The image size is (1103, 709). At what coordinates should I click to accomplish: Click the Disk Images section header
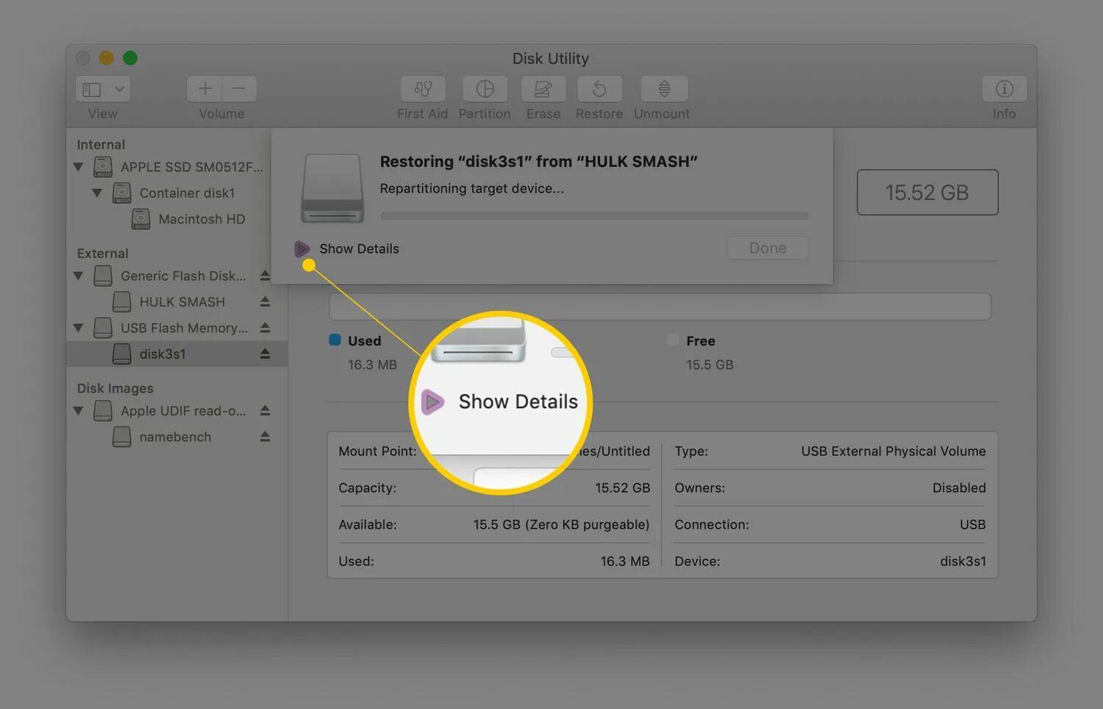tap(115, 388)
